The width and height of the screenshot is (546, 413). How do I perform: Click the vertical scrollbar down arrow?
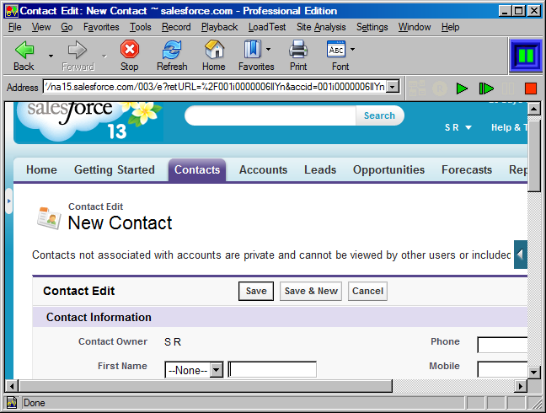click(534, 373)
